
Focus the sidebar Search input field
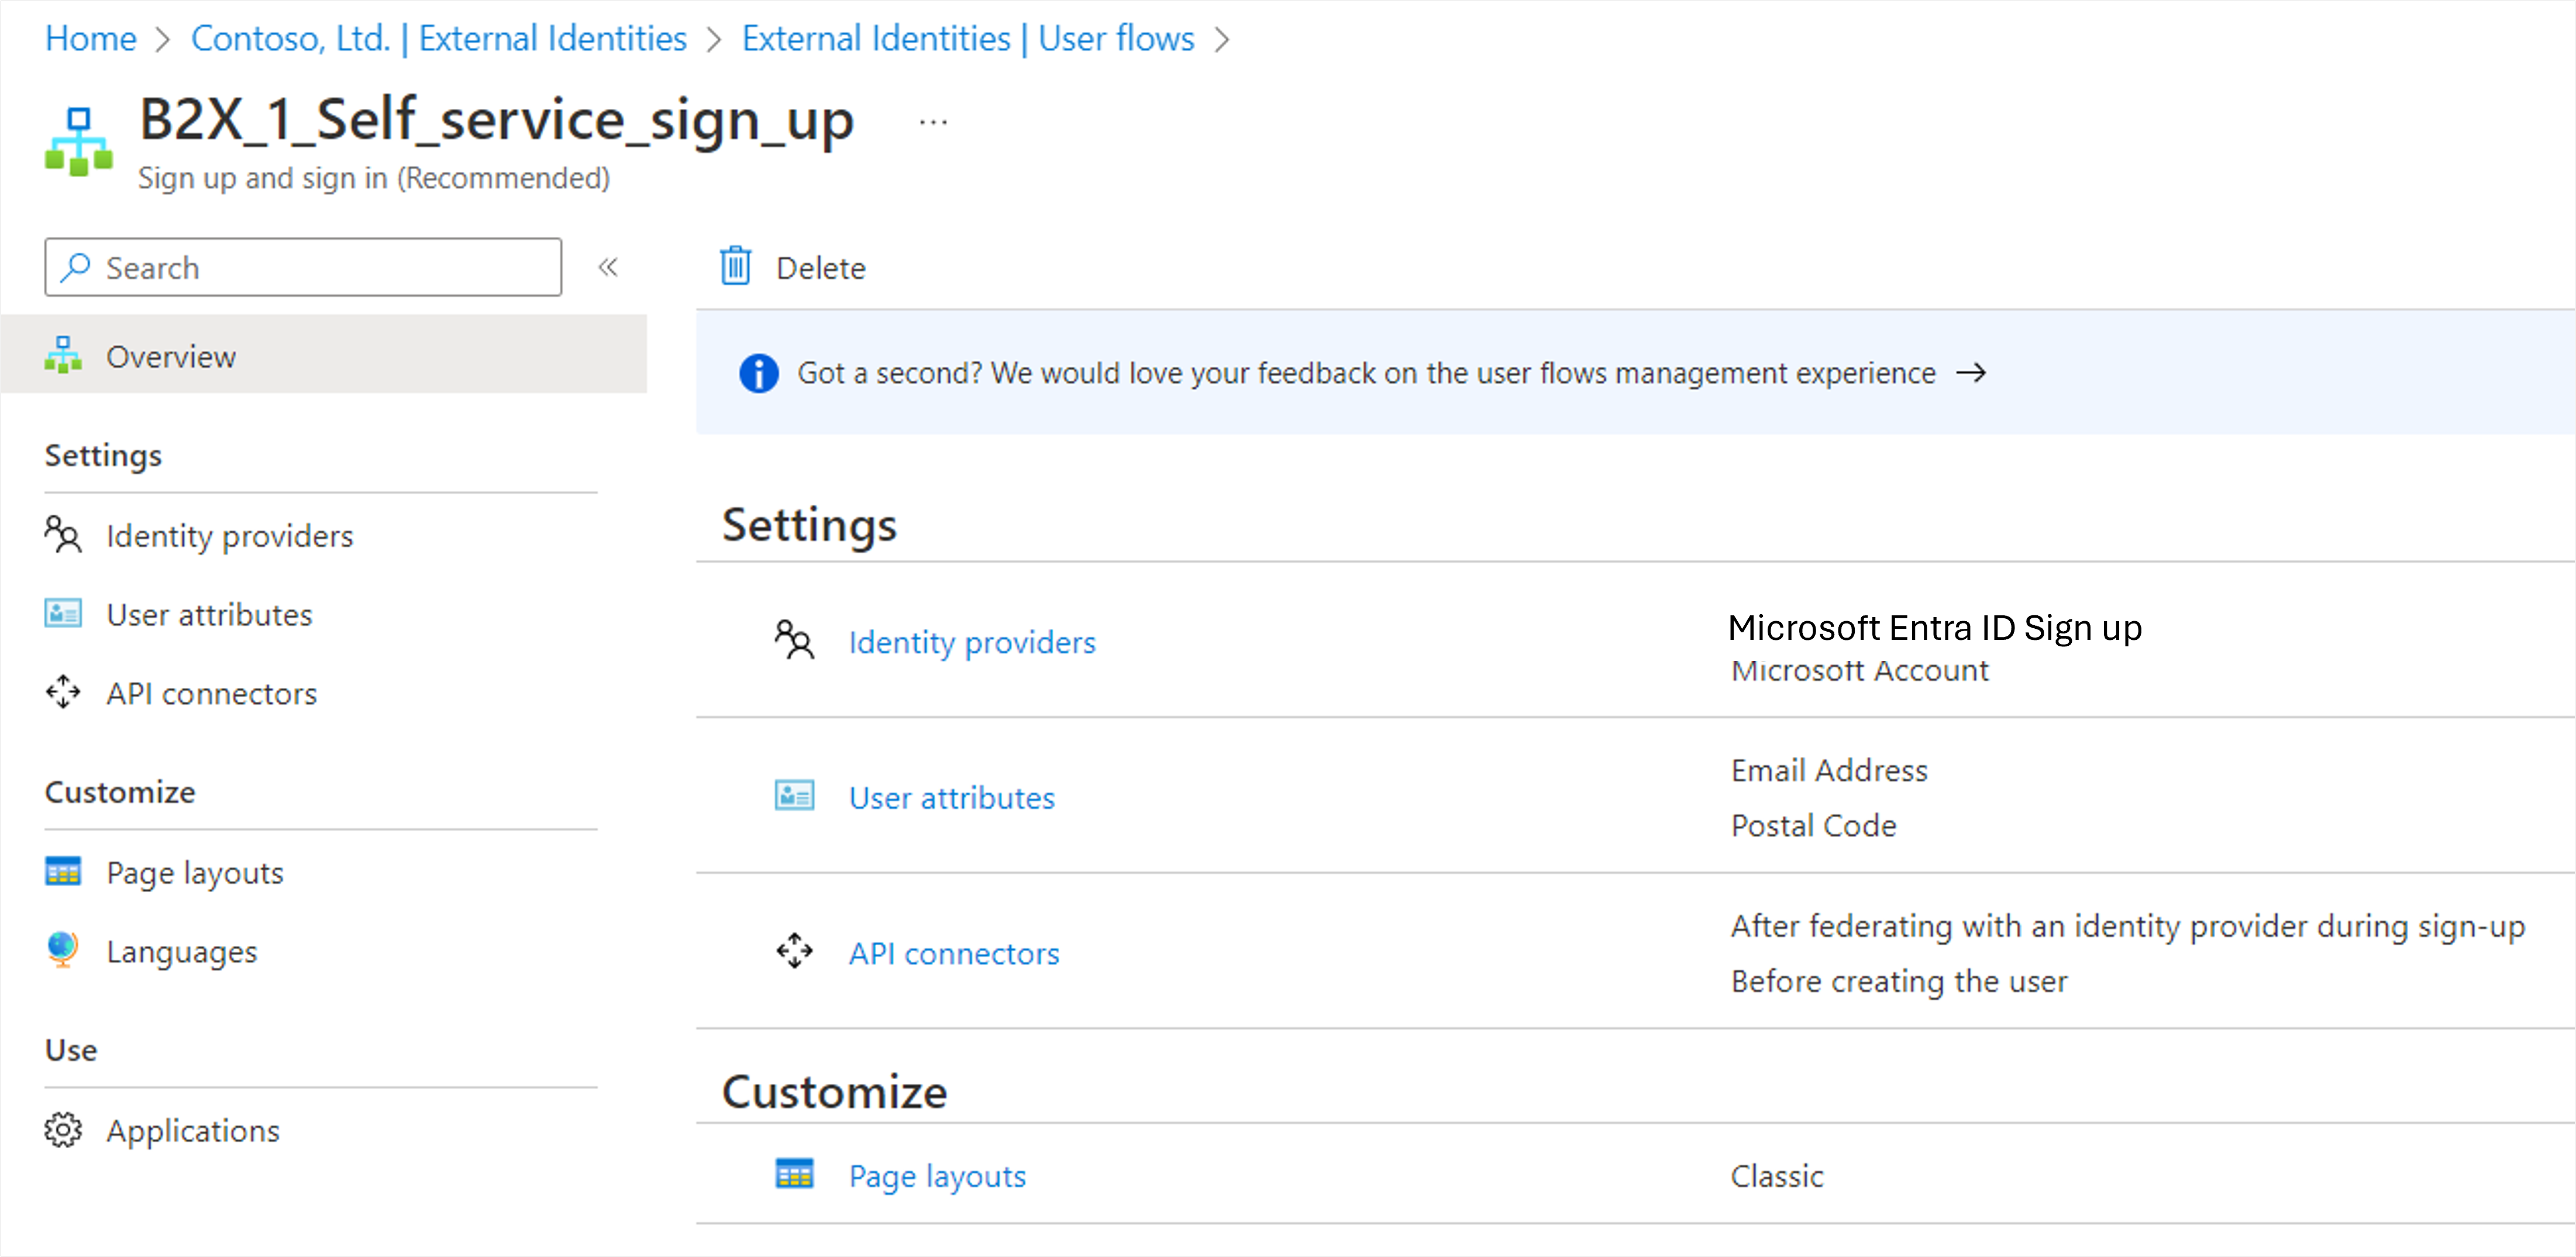[303, 267]
